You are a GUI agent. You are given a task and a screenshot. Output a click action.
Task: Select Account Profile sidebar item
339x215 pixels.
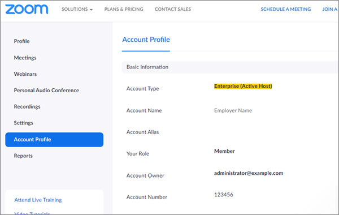pos(54,140)
